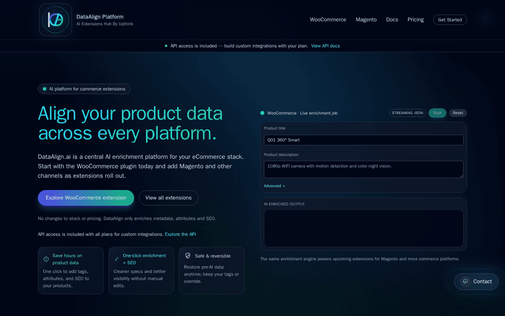Click the Save hours on product data card title

67,259
